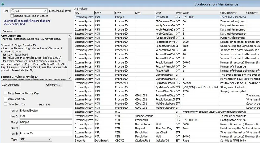
Task: Tick Show Tabs Key checkbox
Action: click(x=5, y=104)
